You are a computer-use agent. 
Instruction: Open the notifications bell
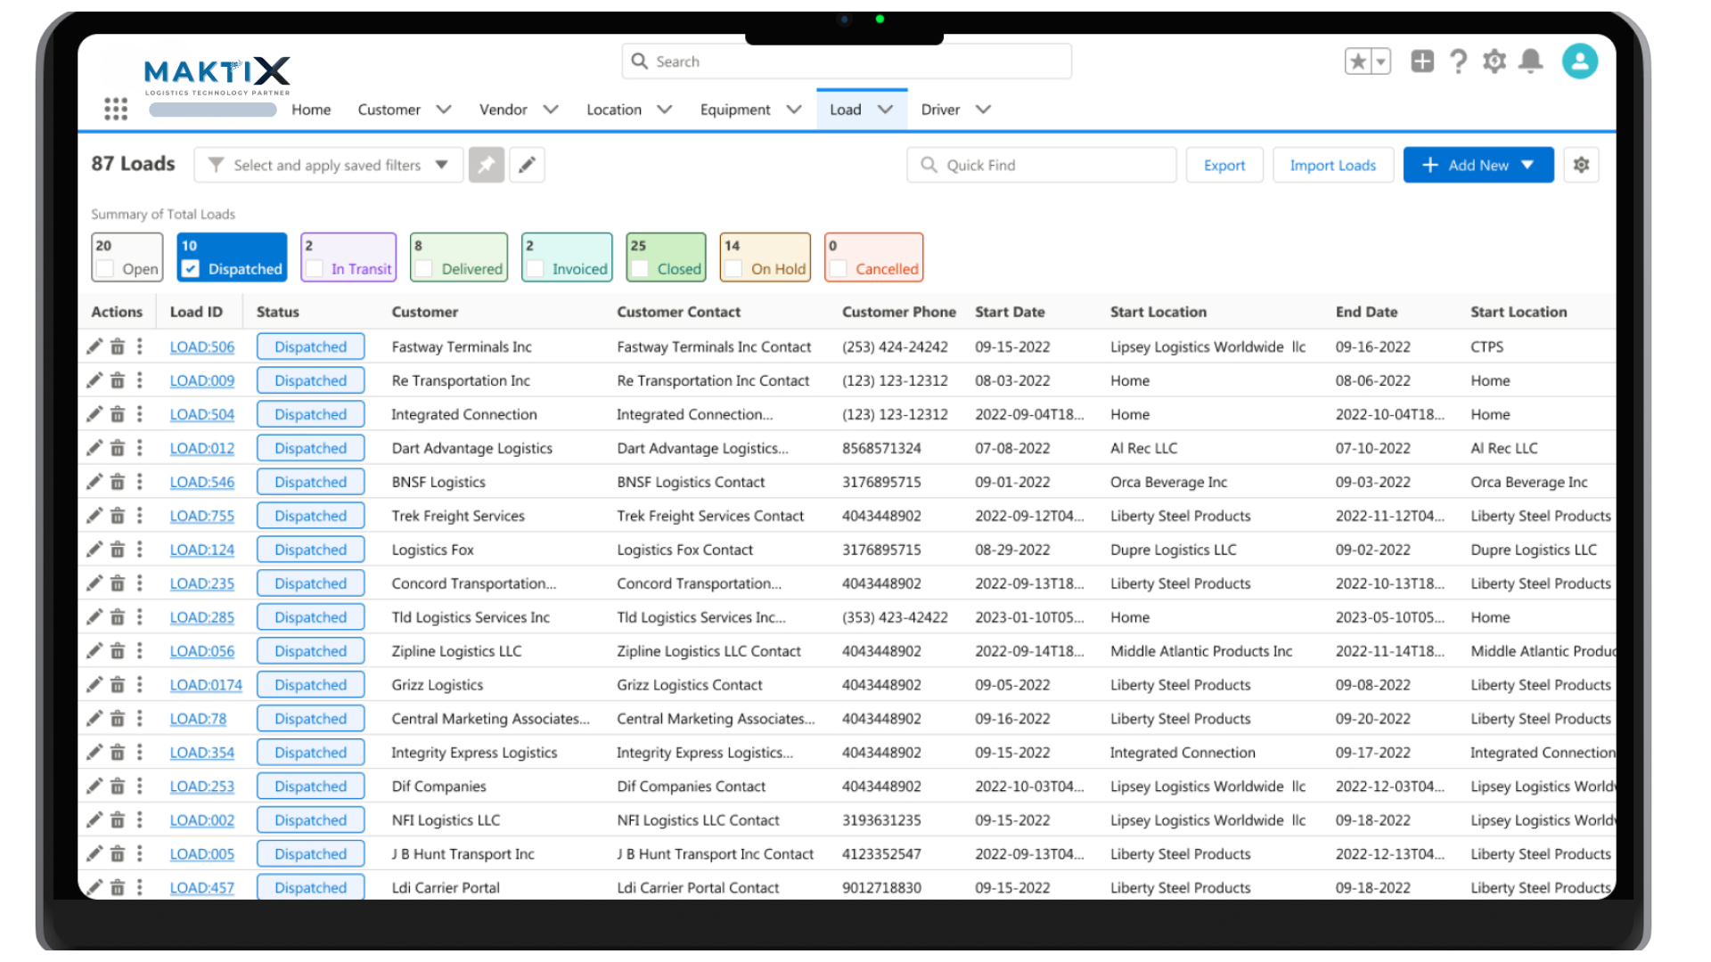click(1531, 61)
